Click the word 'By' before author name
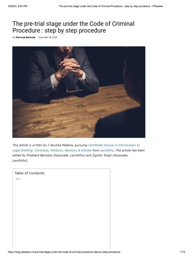 tap(13, 37)
